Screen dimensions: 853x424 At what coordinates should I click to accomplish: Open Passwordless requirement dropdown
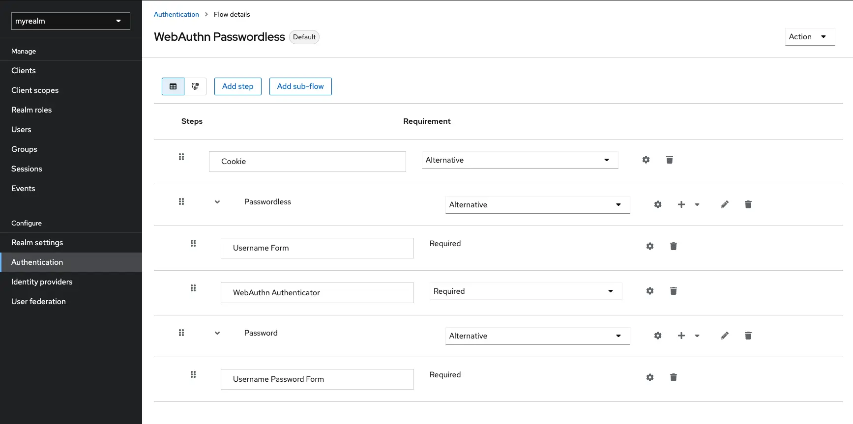(537, 205)
